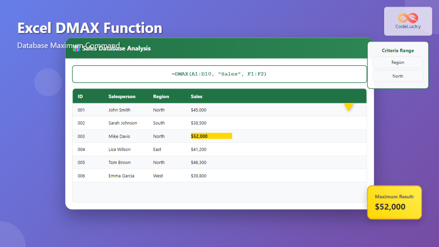Screen dimensions: 439x247
Task: Click the yellow downward triangle marker
Action: (x=348, y=107)
